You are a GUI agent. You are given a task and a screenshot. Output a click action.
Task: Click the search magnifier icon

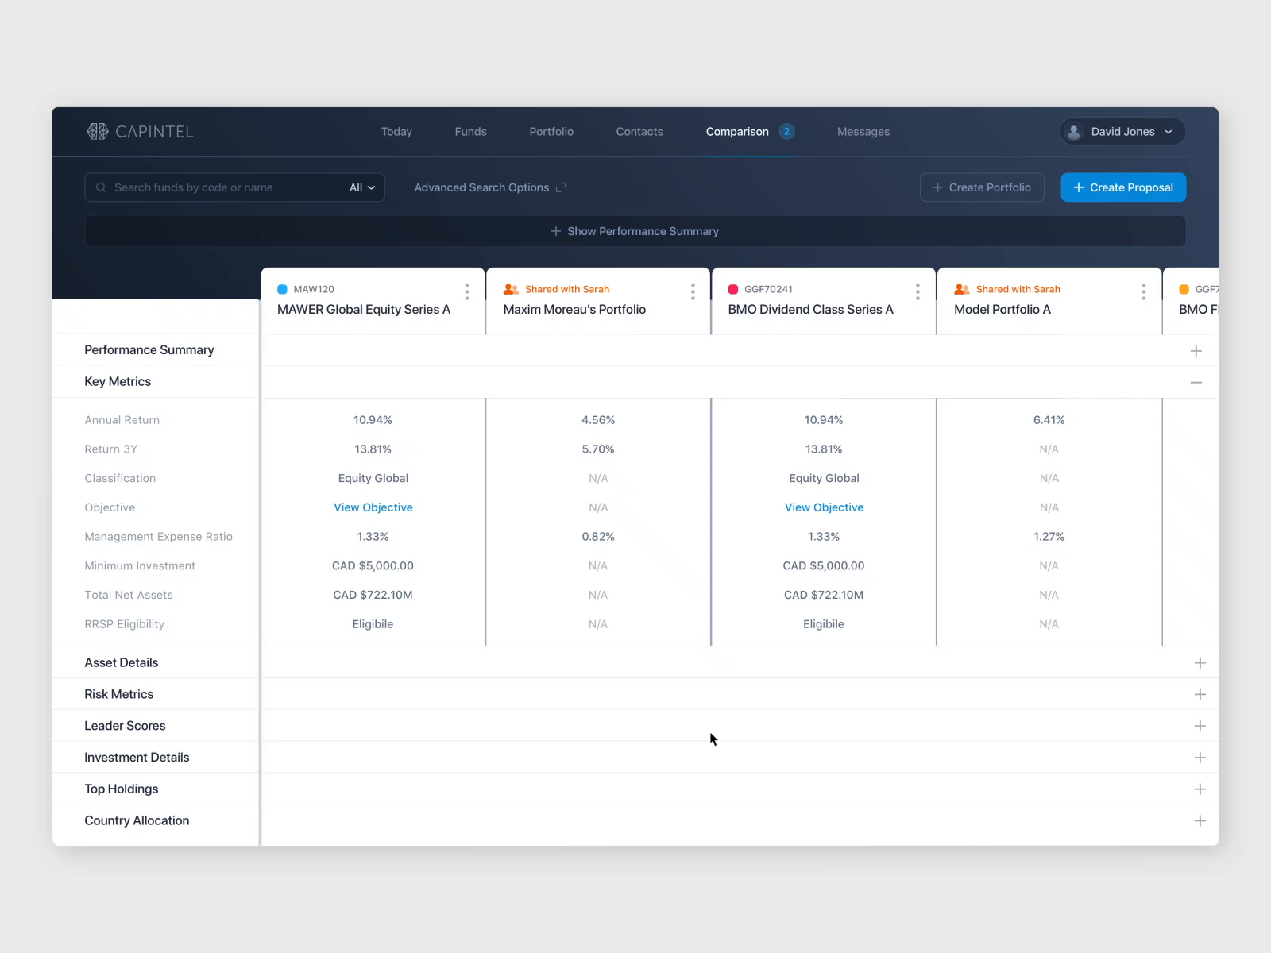101,187
